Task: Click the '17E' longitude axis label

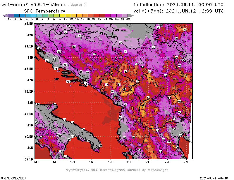Action: (73, 162)
